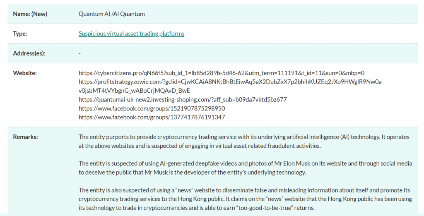The height and width of the screenshot is (216, 424).
Task: Click the remarks paragraph about Elon Musk deepfakes
Action: pyautogui.click(x=245, y=168)
